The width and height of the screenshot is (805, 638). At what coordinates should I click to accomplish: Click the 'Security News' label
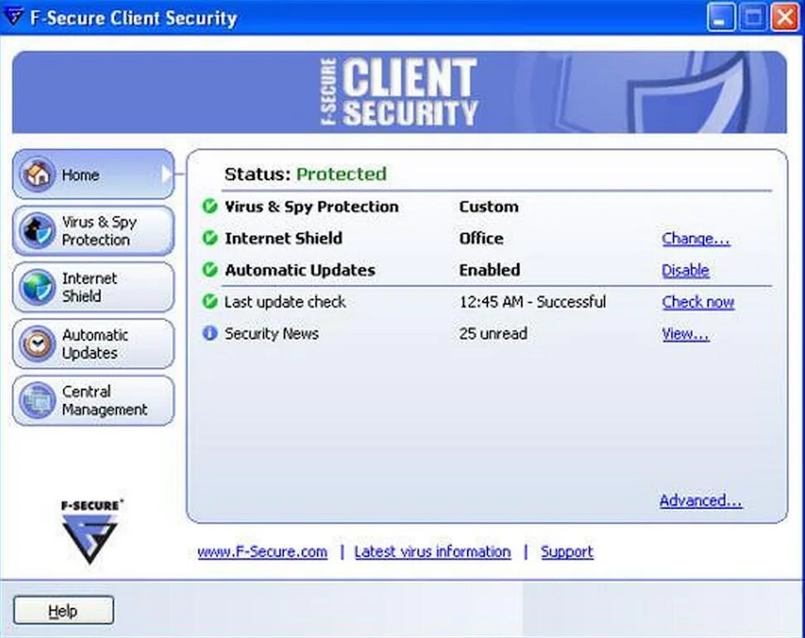(x=271, y=334)
